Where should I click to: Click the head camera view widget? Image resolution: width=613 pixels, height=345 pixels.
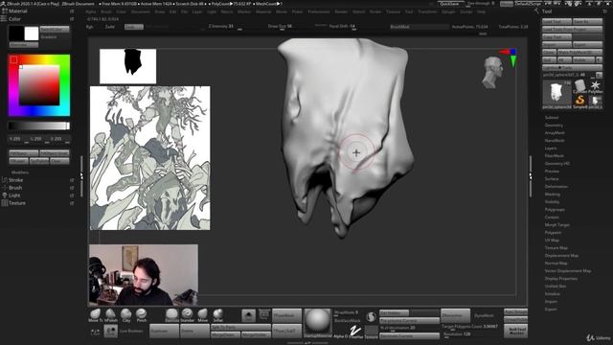pos(492,73)
